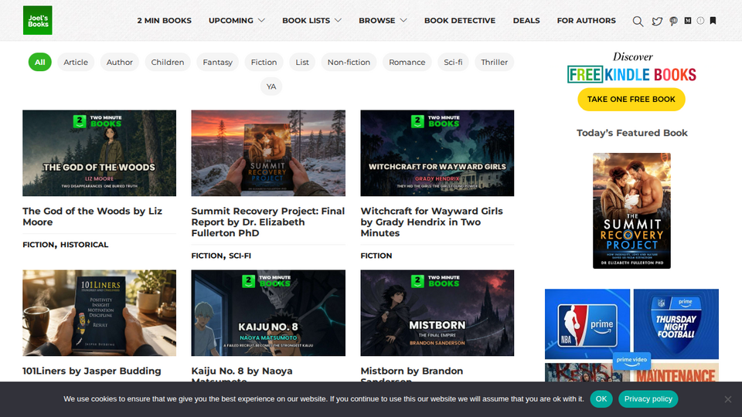Image resolution: width=742 pixels, height=417 pixels.
Task: Dismiss cookie banner with X icon
Action: click(728, 399)
